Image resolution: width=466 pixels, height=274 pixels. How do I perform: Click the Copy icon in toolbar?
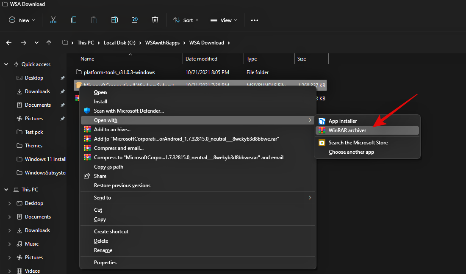pos(74,20)
